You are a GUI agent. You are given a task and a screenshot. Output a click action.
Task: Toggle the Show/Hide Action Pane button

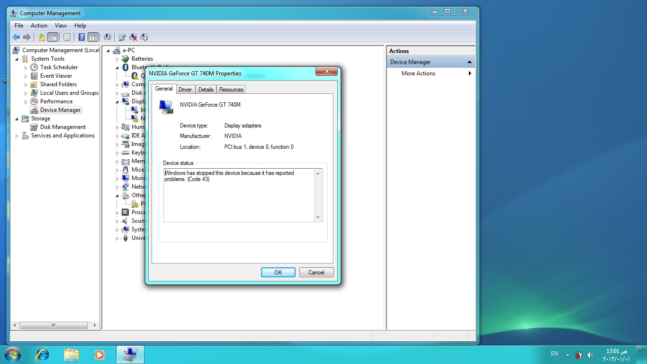pos(93,37)
